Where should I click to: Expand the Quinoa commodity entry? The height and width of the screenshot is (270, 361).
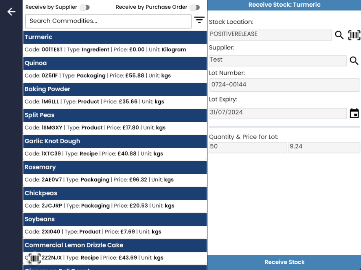click(x=115, y=63)
